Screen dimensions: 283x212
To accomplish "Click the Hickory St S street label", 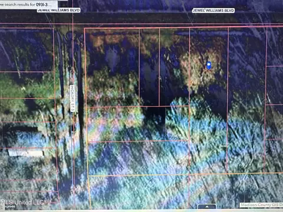I will (x=73, y=98).
